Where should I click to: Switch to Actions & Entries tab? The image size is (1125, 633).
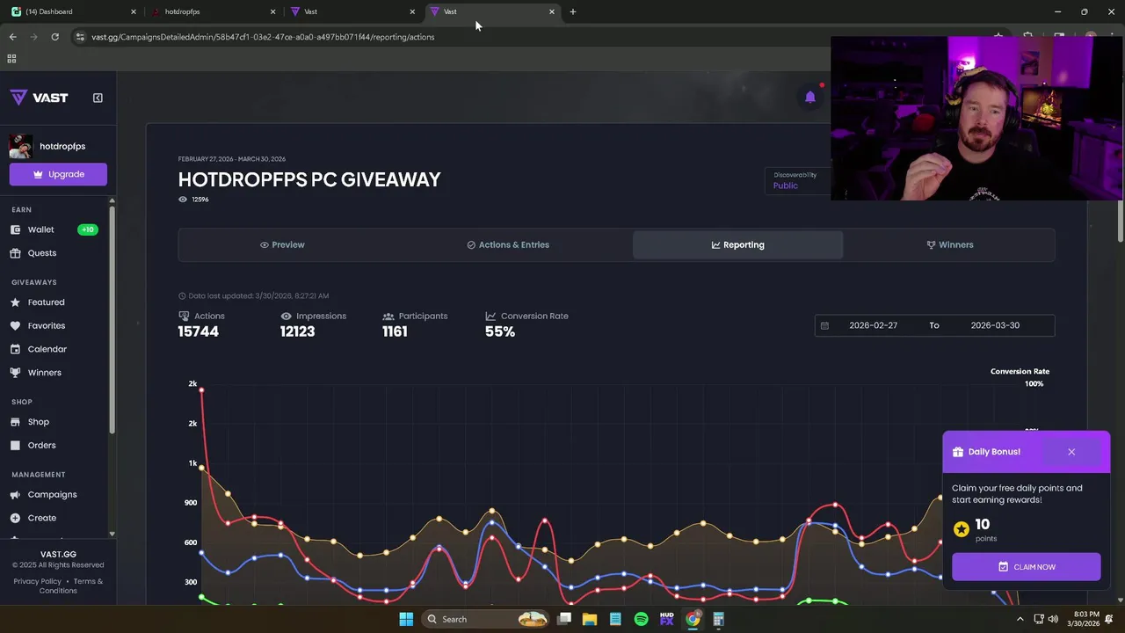(x=508, y=244)
